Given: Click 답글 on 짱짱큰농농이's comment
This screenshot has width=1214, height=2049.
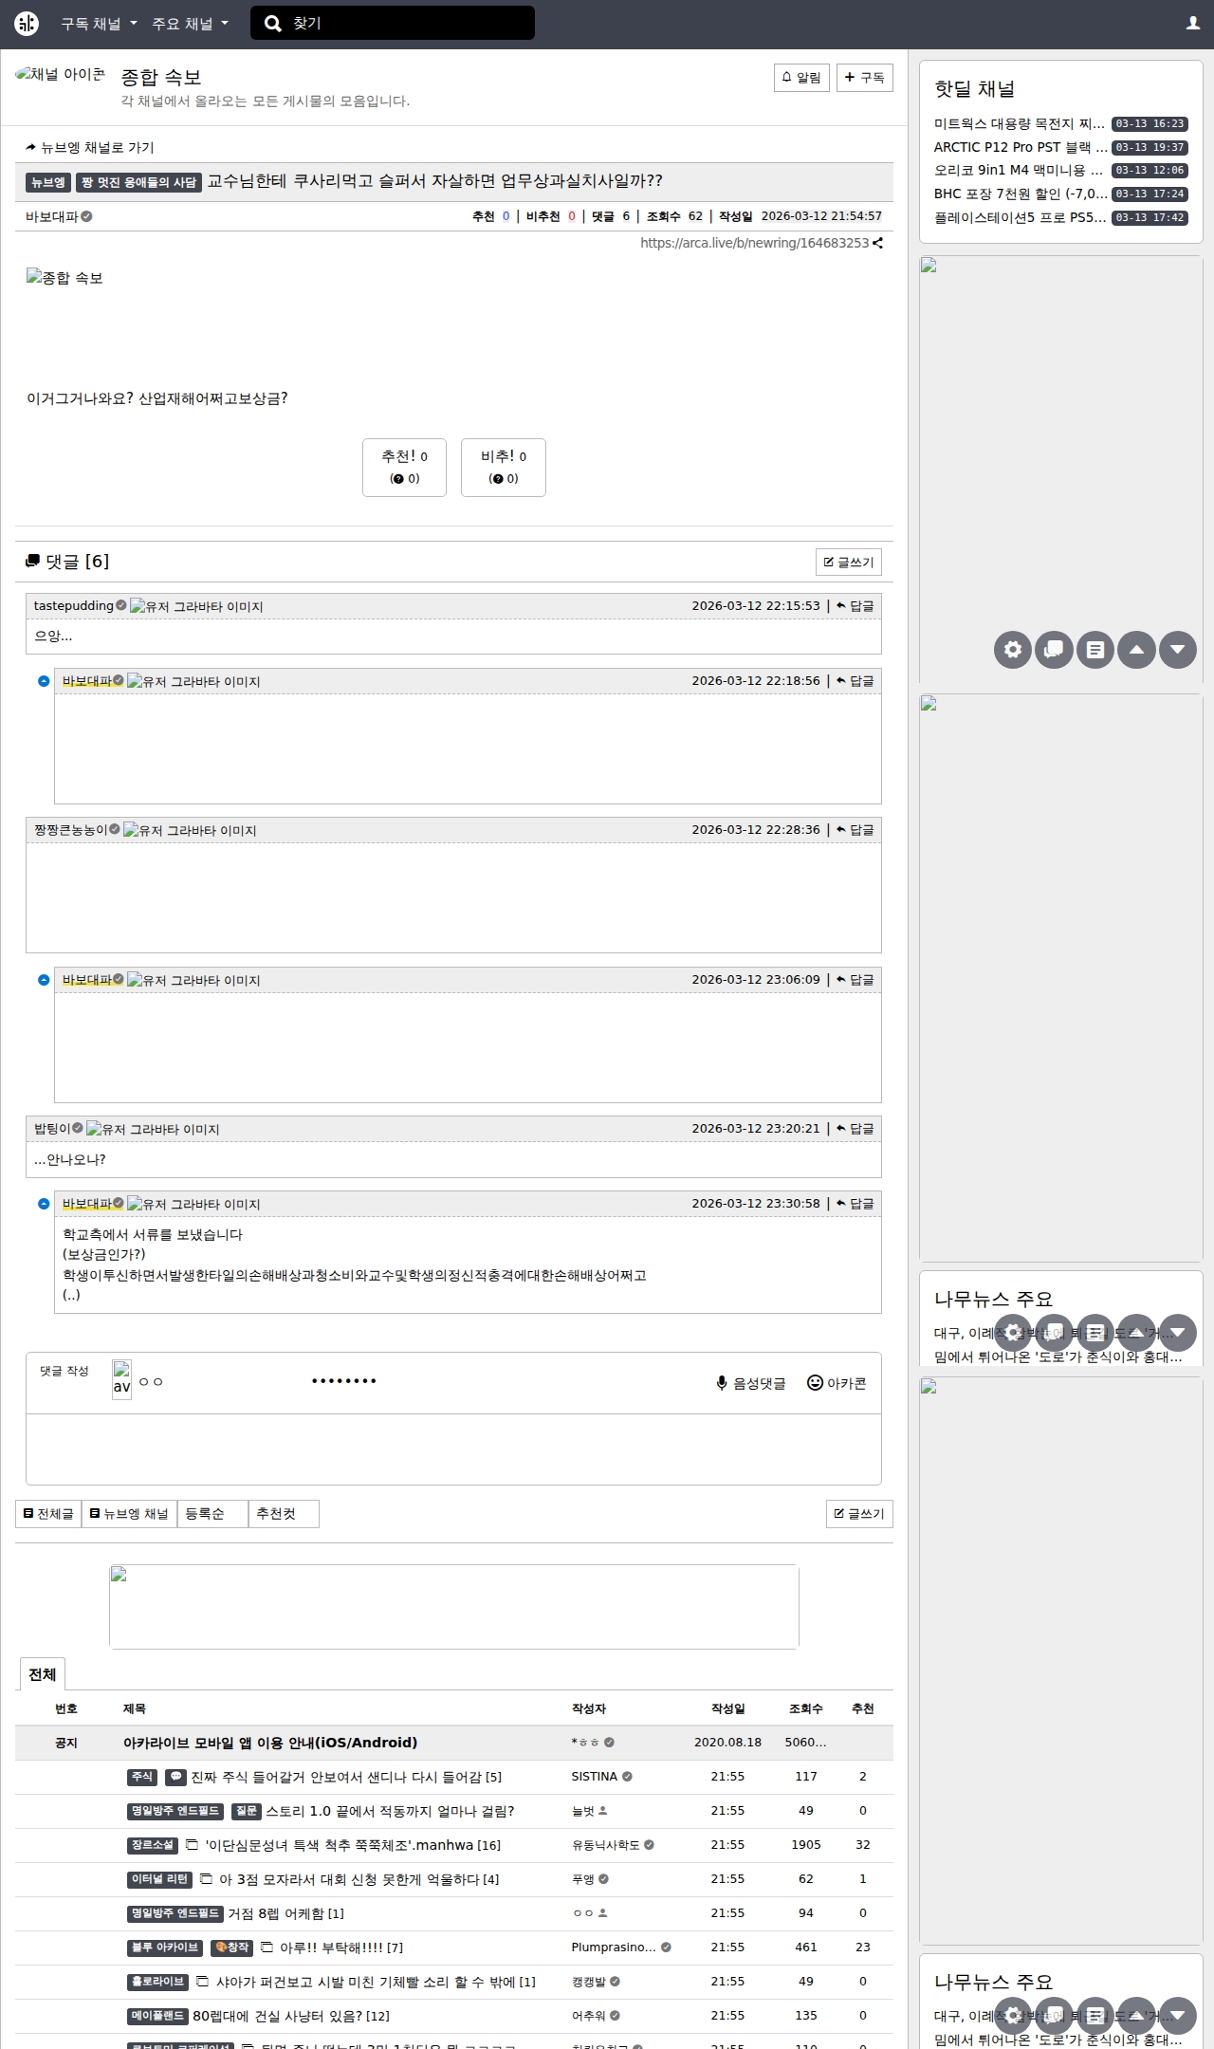Looking at the screenshot, I should (x=855, y=830).
